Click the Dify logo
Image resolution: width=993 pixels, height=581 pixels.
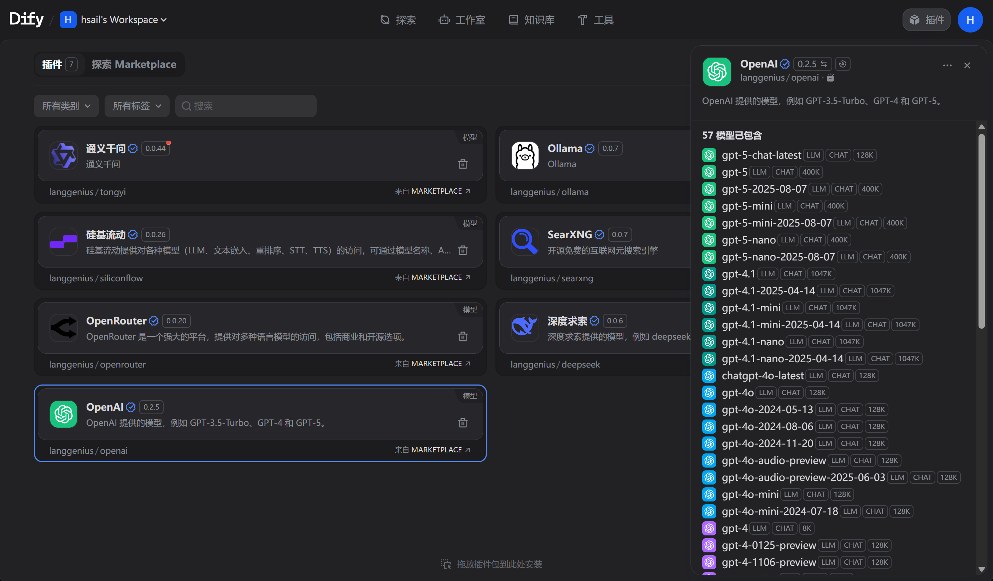point(26,19)
